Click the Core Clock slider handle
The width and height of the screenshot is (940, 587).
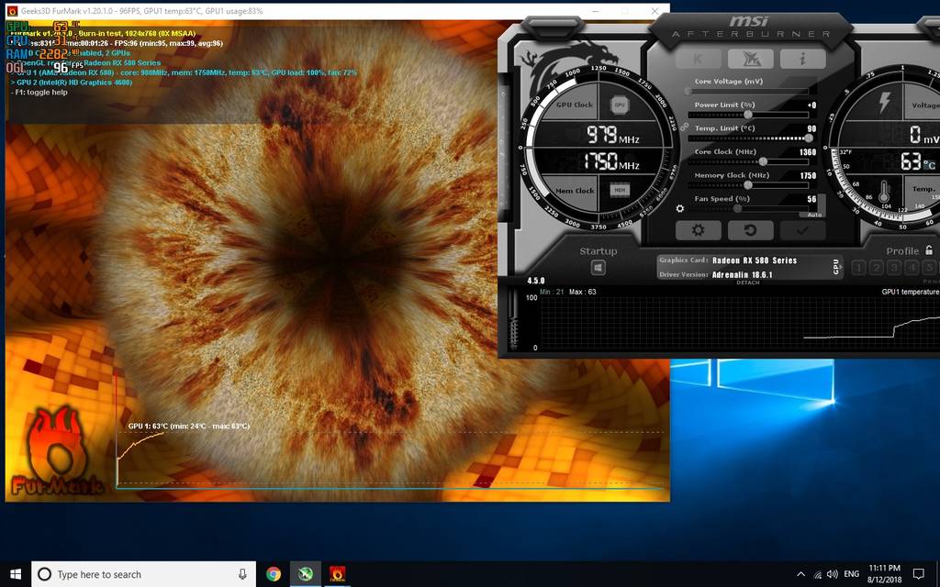click(763, 161)
